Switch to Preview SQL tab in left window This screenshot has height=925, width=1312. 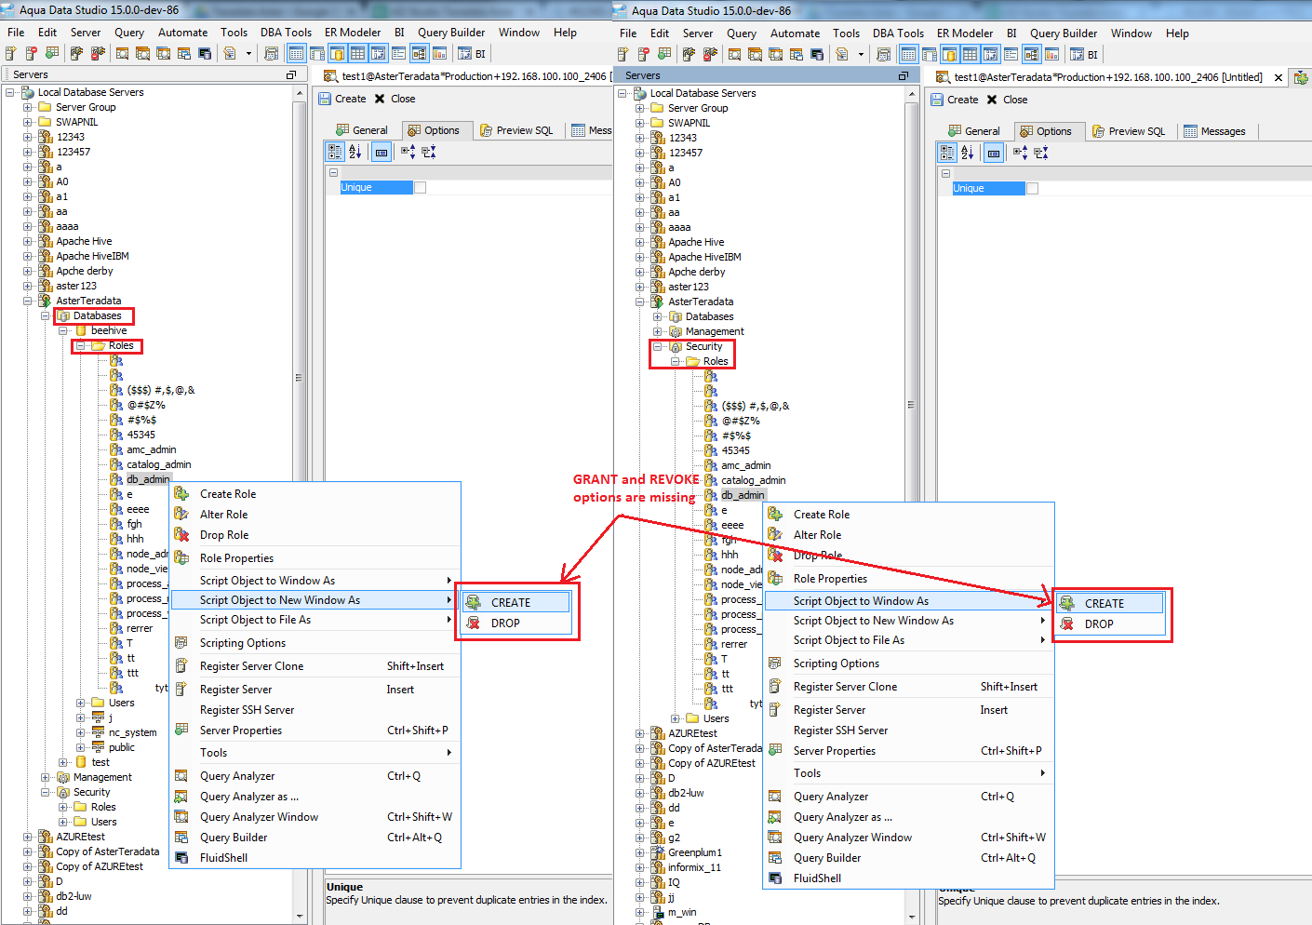516,130
